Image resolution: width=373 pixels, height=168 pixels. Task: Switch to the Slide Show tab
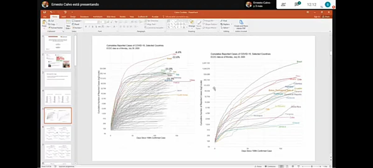tap(111, 16)
